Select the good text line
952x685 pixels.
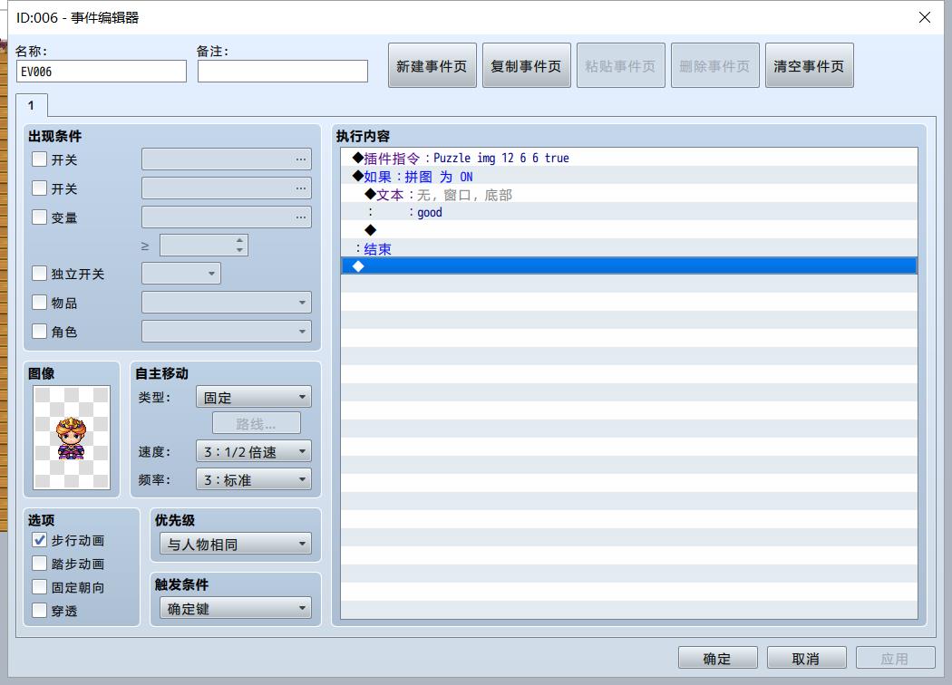pos(629,212)
